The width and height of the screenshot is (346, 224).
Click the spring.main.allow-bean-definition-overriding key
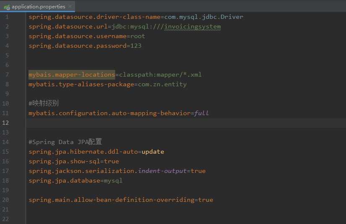[x=111, y=200]
